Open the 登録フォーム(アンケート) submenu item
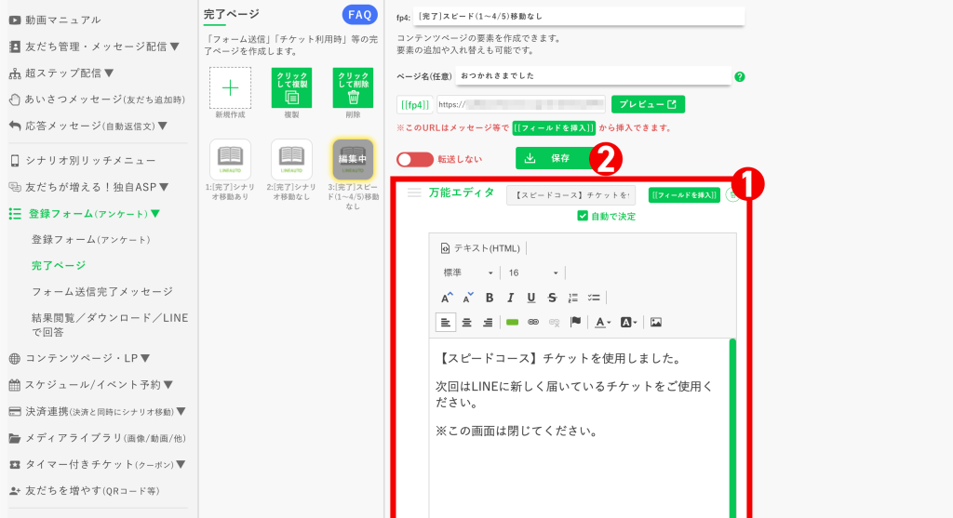The image size is (953, 518). (91, 240)
